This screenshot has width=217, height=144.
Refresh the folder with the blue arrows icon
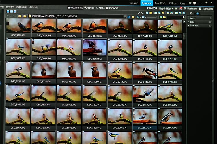[x=129, y=17]
